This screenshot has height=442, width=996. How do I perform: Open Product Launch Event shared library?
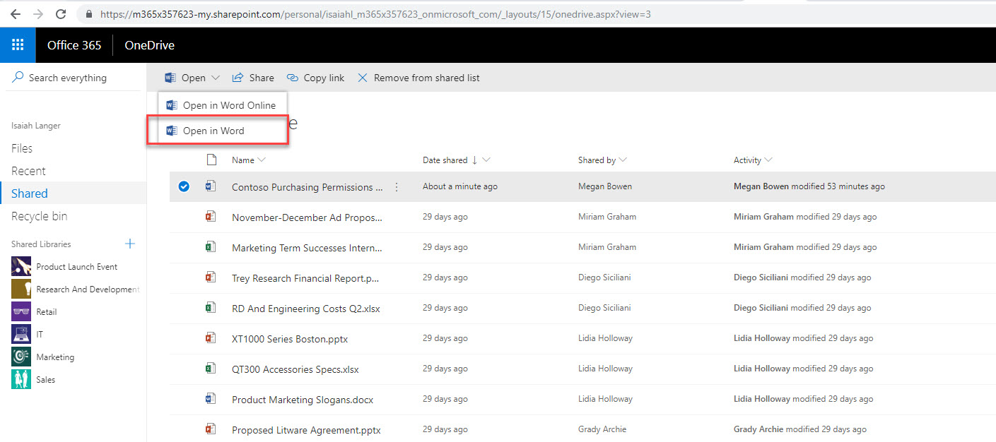point(77,267)
